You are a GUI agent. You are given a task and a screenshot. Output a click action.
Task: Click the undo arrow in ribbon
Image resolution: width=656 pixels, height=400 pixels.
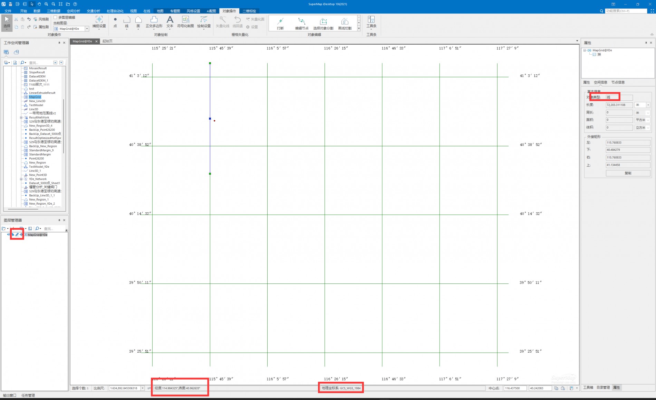click(29, 19)
